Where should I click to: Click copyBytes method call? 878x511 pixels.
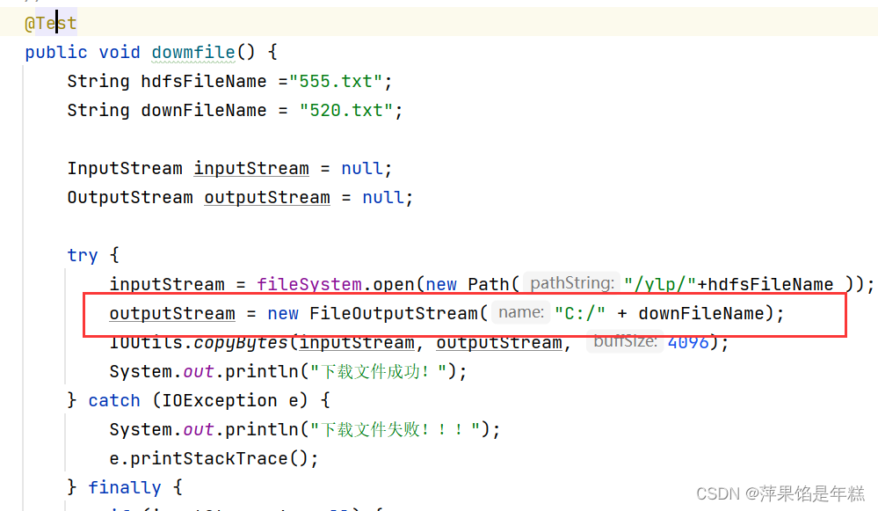coord(241,342)
